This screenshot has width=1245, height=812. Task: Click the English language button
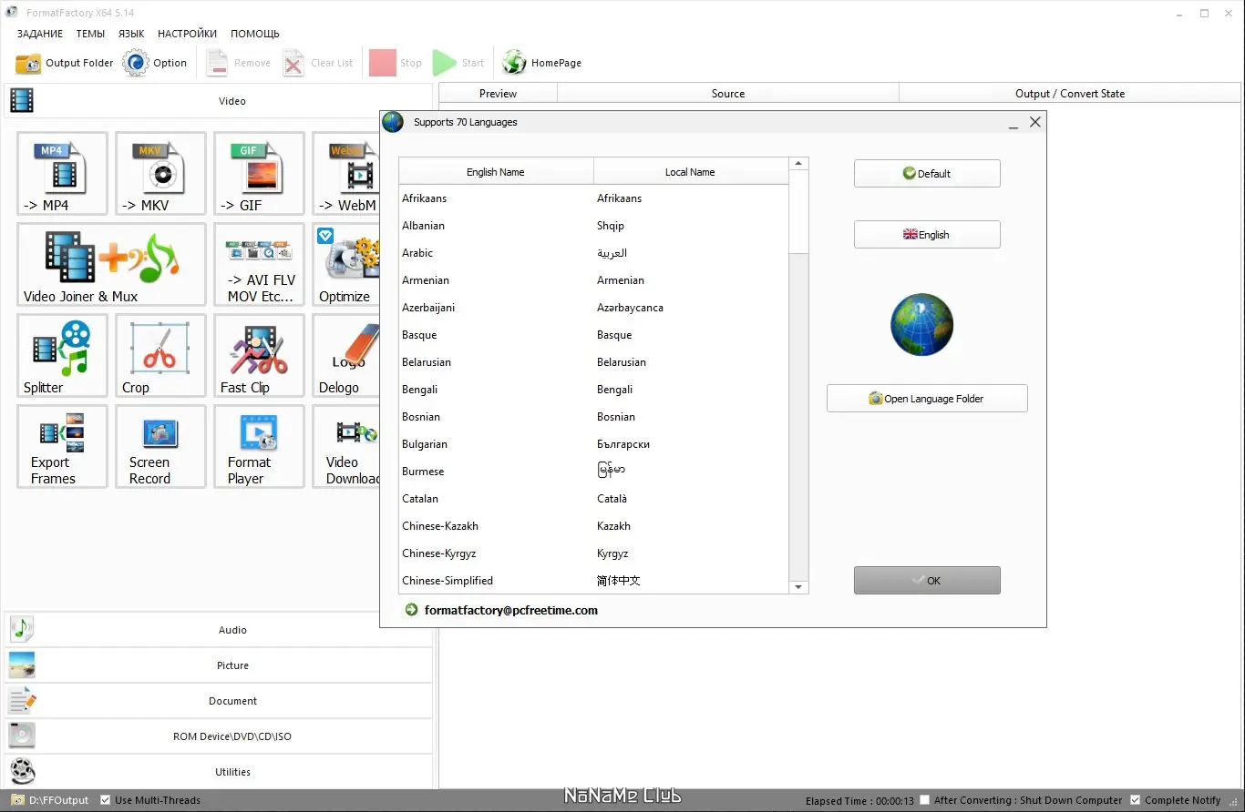tap(927, 235)
